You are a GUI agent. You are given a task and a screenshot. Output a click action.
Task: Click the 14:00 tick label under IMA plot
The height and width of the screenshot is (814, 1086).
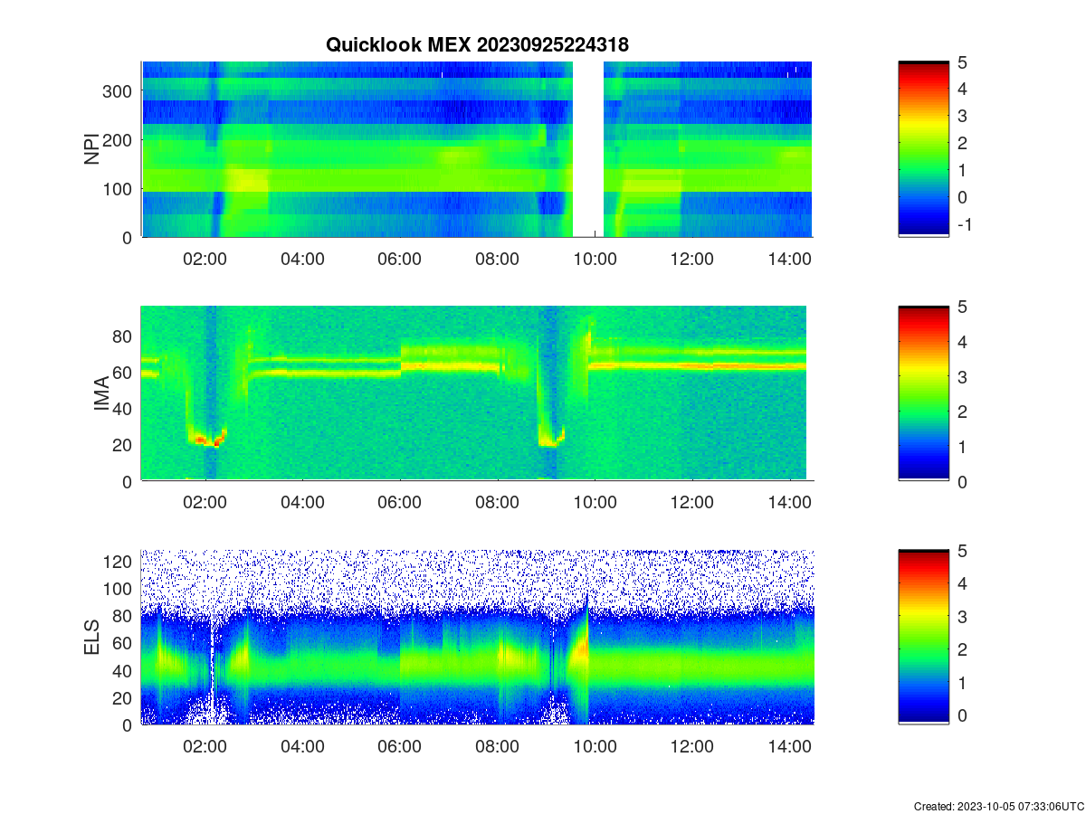click(x=789, y=503)
